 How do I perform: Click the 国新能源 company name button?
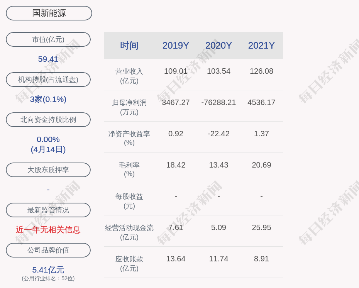[49, 13]
